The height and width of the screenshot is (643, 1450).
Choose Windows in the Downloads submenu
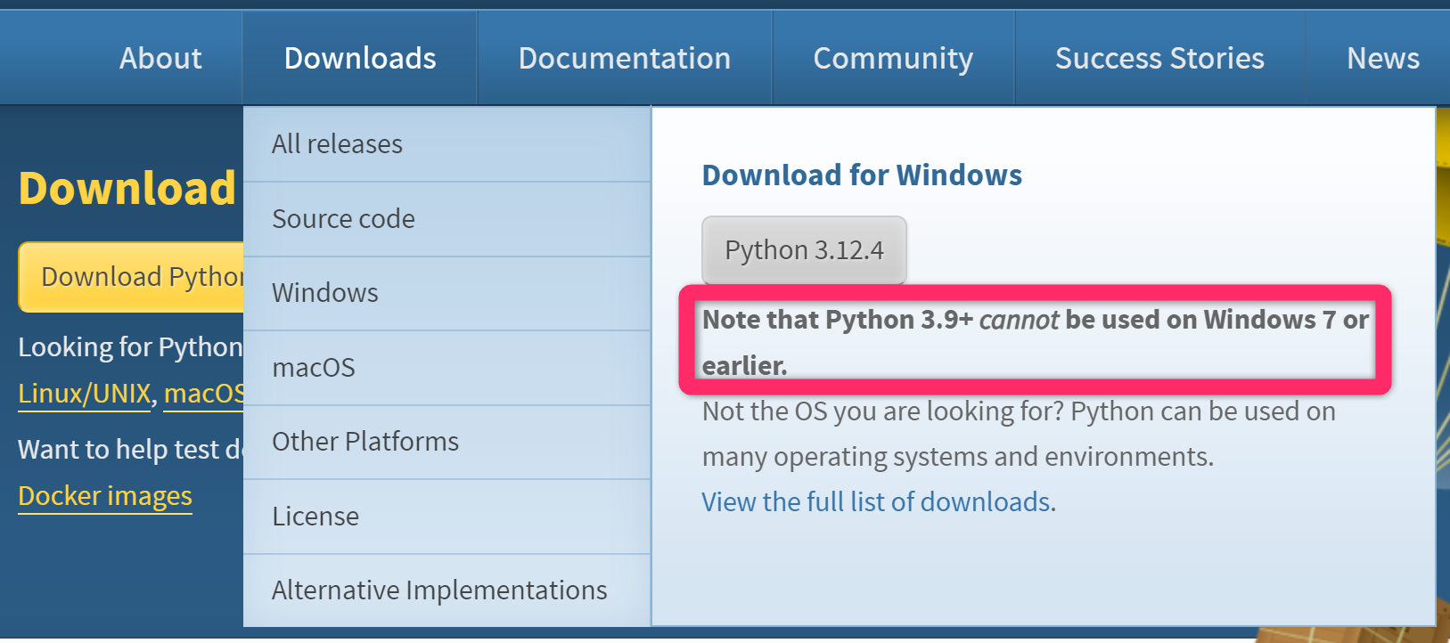pyautogui.click(x=446, y=293)
